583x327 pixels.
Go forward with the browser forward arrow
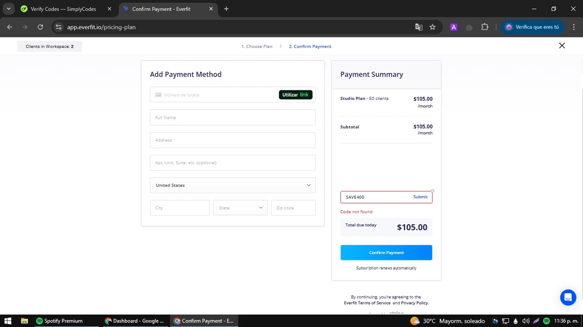25,27
